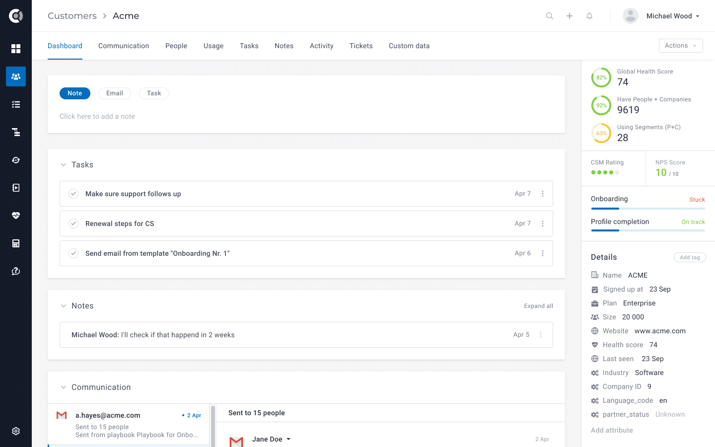Open the Dashboard grid icon in sidebar

[x=16, y=49]
